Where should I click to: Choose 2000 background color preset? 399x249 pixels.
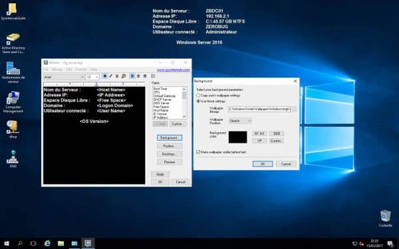pos(277,133)
